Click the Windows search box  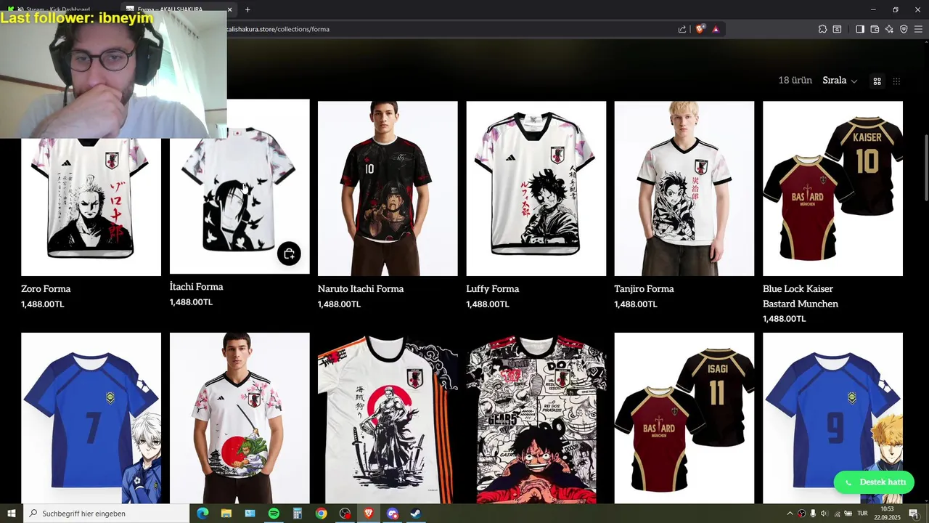tap(106, 514)
